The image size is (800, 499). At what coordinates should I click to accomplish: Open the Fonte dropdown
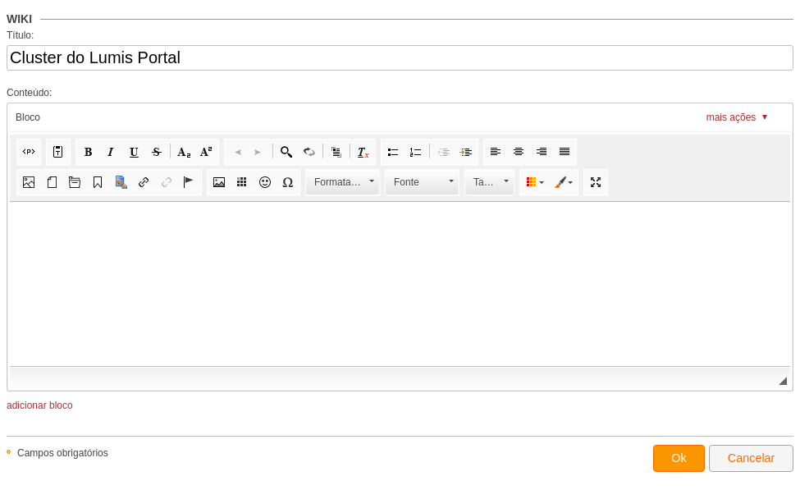point(422,182)
